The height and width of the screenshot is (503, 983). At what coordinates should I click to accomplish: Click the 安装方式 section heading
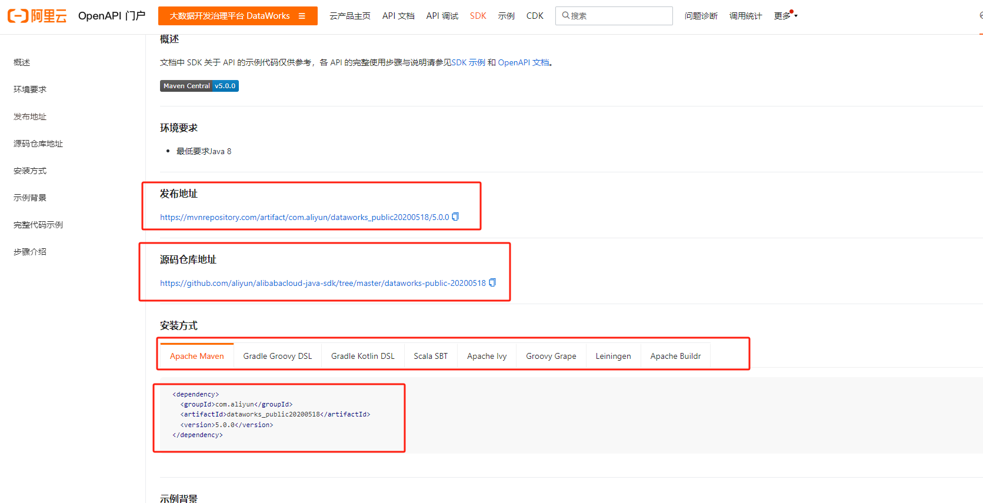(x=179, y=325)
